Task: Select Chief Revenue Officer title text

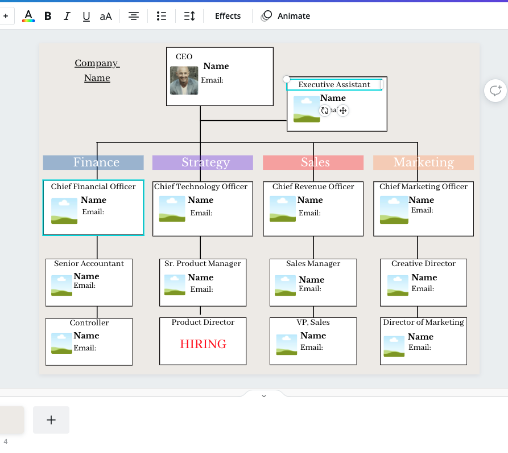Action: pos(313,186)
